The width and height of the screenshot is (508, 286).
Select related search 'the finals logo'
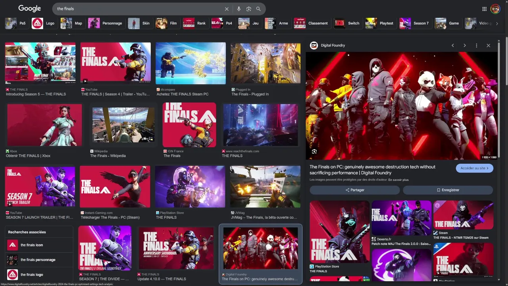point(39,274)
